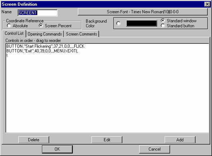Image resolution: width=212 pixels, height=156 pixels.
Task: Open the Opening Commands tab
Action: click(44, 34)
